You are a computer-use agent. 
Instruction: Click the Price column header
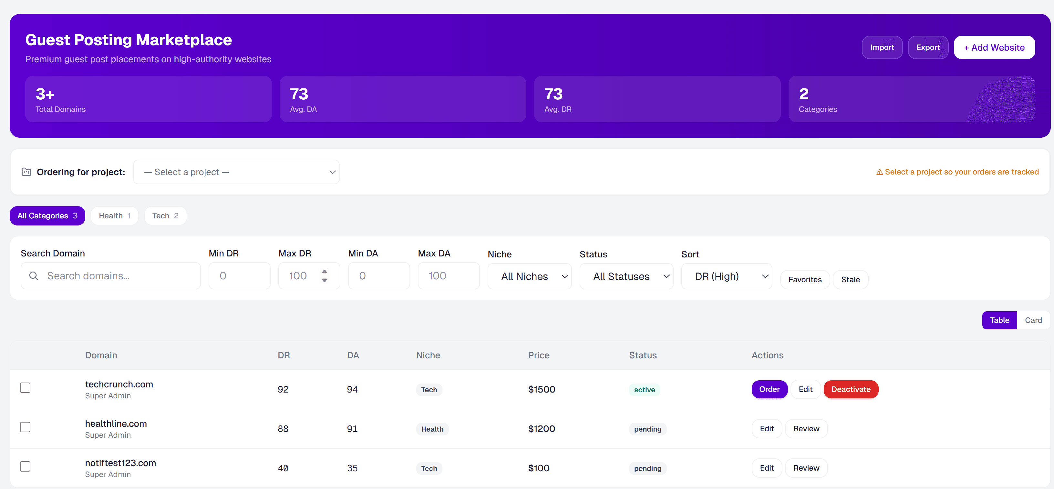(x=538, y=355)
